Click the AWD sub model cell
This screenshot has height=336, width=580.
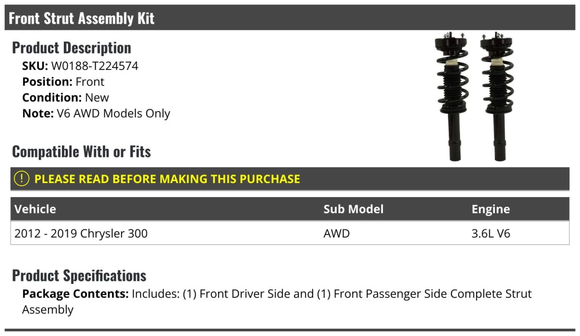pos(336,234)
